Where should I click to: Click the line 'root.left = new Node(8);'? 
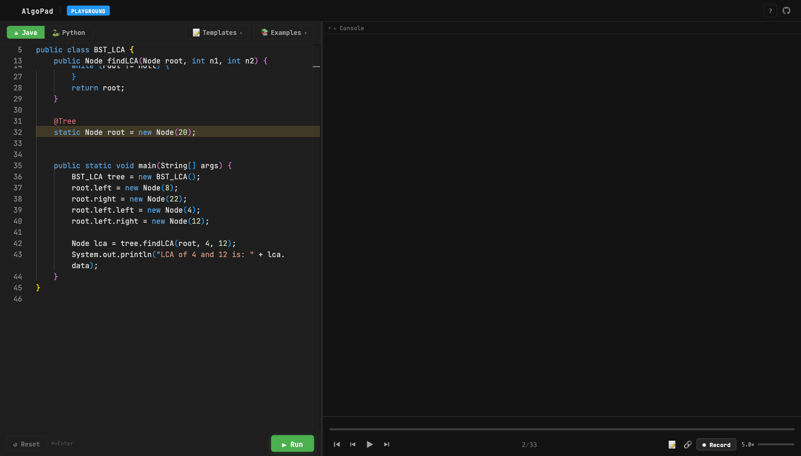pyautogui.click(x=124, y=188)
